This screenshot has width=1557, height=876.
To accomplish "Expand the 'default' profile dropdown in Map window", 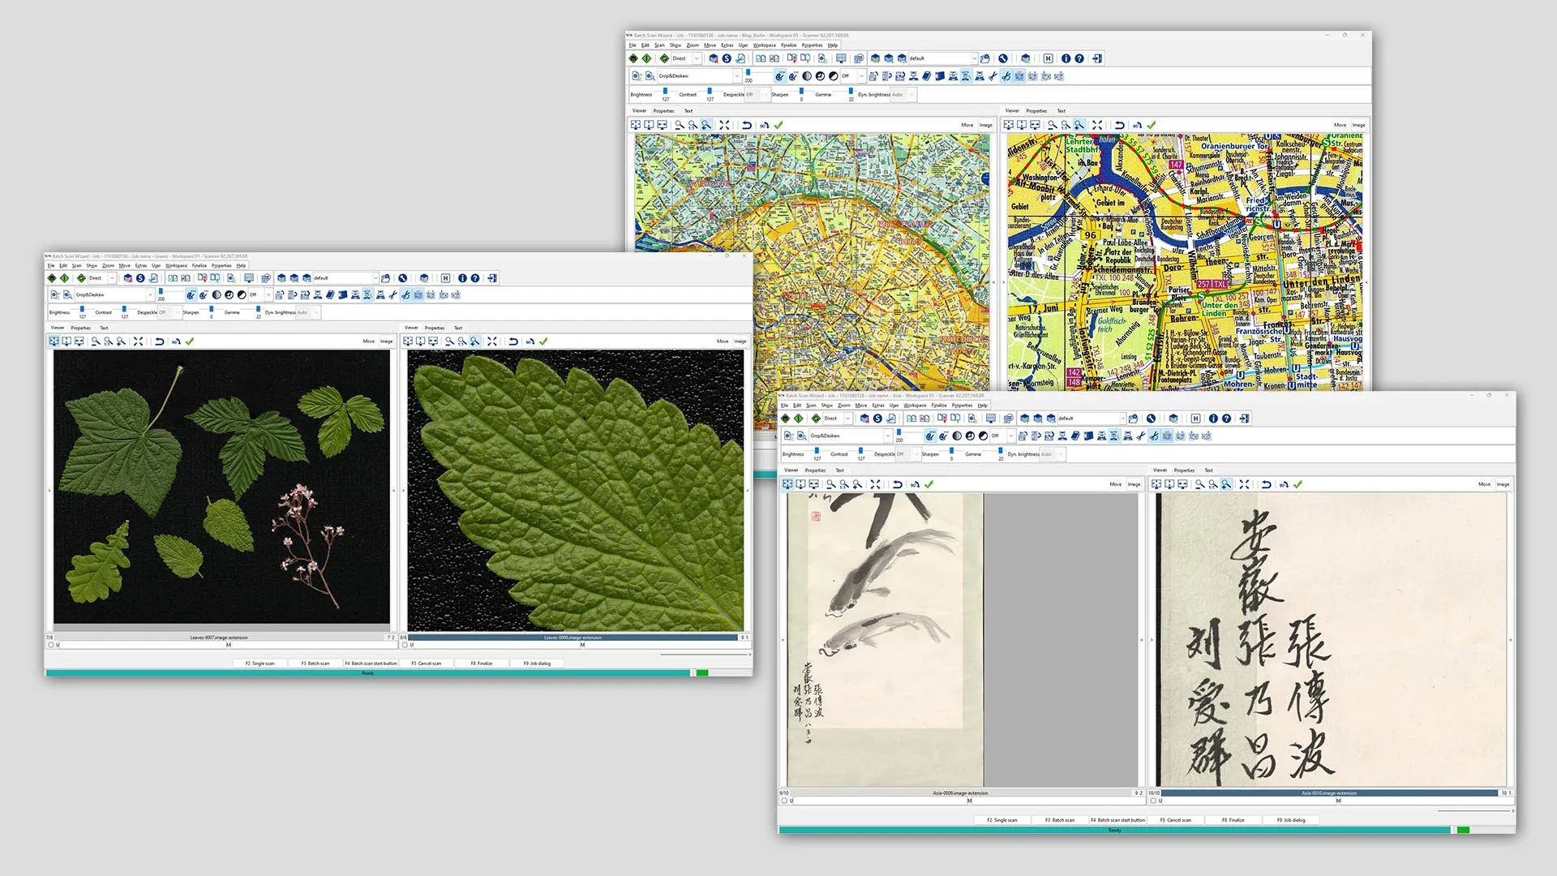I will 974,58.
